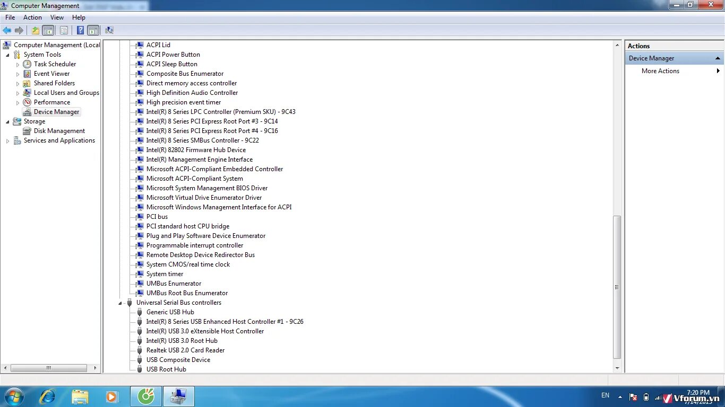Viewport: 725px width, 407px height.
Task: Select Microsoft ACPI-Compliant System
Action: [x=195, y=179]
